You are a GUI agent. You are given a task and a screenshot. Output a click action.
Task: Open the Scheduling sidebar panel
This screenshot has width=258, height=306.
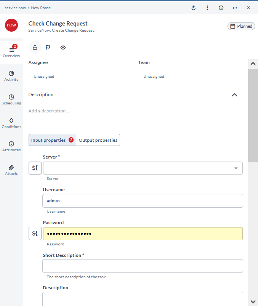pyautogui.click(x=11, y=99)
